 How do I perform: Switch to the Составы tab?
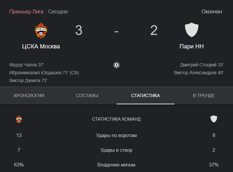(87, 95)
